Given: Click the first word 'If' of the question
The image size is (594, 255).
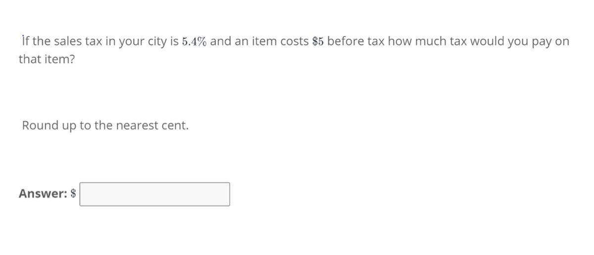Looking at the screenshot, I should point(26,41).
